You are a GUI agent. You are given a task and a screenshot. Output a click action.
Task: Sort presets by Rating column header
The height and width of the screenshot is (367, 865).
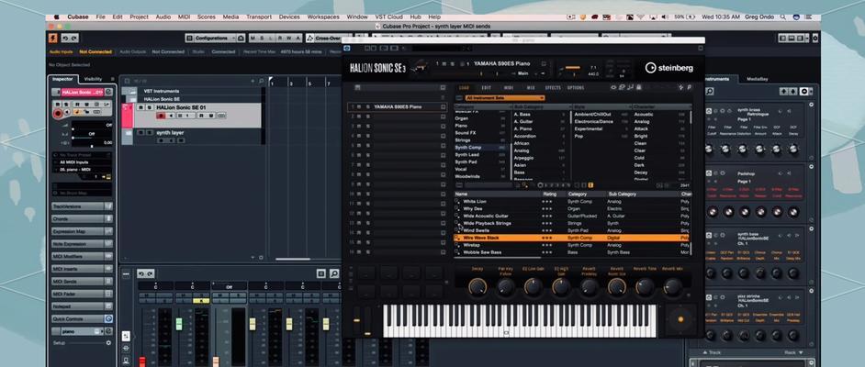click(x=550, y=194)
